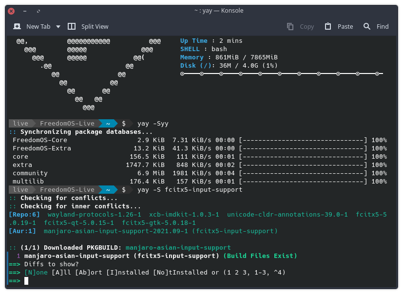The width and height of the screenshot is (403, 294).
Task: Click the 'Disk (/)' label
Action: pyautogui.click(x=195, y=66)
